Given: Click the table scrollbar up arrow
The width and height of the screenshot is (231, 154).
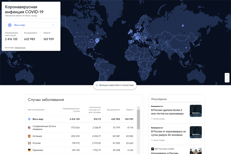Looking at the screenshot, I should 139,108.
